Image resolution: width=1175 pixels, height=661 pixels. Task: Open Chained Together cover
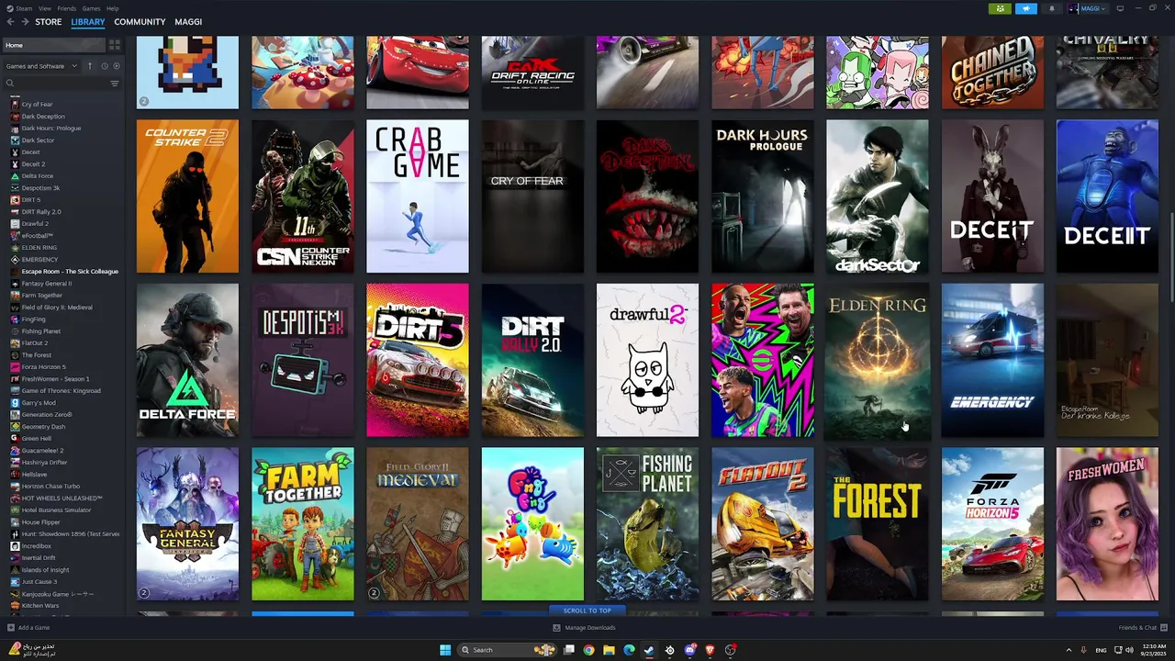pyautogui.click(x=992, y=73)
